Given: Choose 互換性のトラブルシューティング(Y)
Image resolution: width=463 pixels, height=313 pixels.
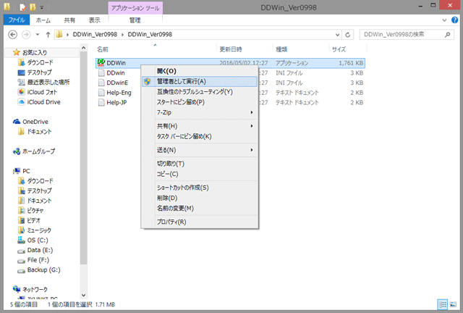Looking at the screenshot, I should pos(200,92).
